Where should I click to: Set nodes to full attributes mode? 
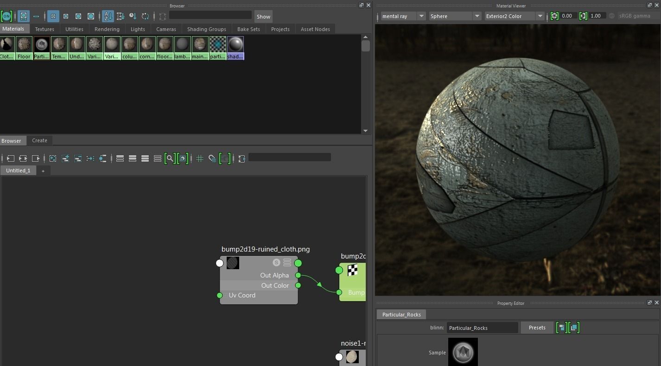coord(145,158)
